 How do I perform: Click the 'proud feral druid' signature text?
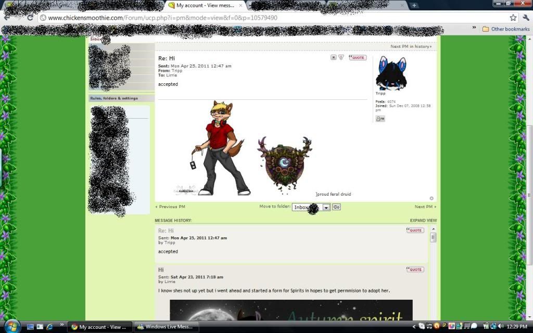(x=334, y=194)
